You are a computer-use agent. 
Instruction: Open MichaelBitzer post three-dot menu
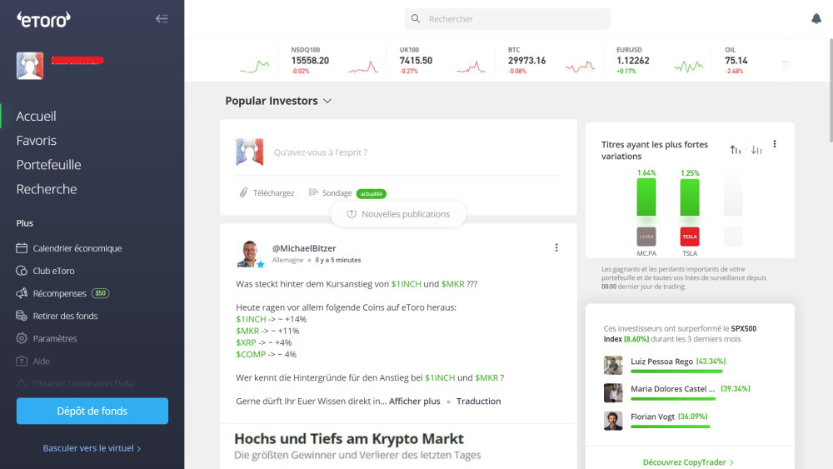coord(556,247)
